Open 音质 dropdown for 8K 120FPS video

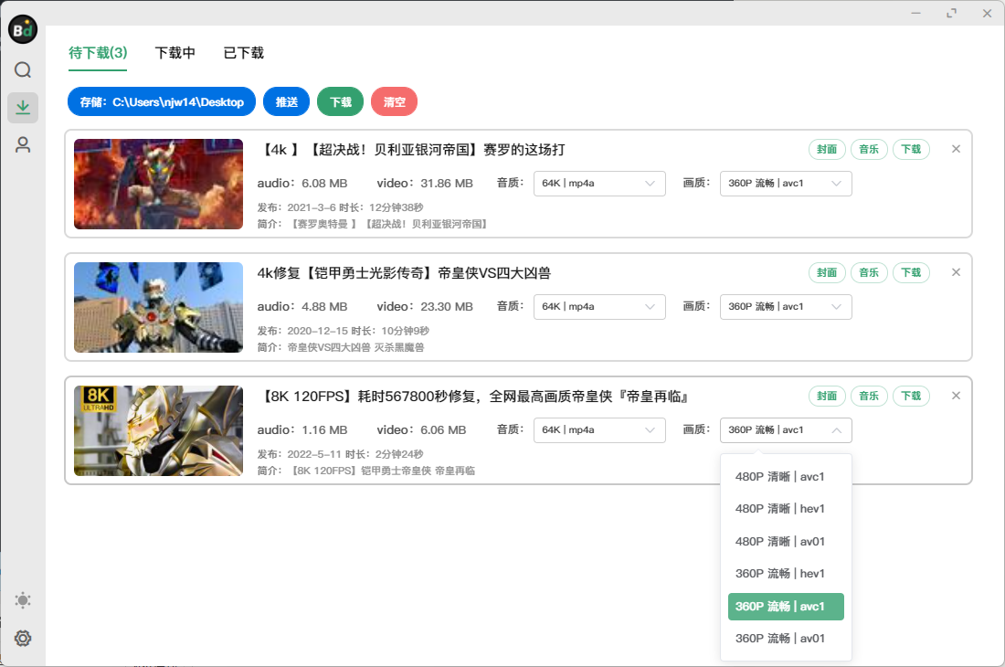coord(599,430)
